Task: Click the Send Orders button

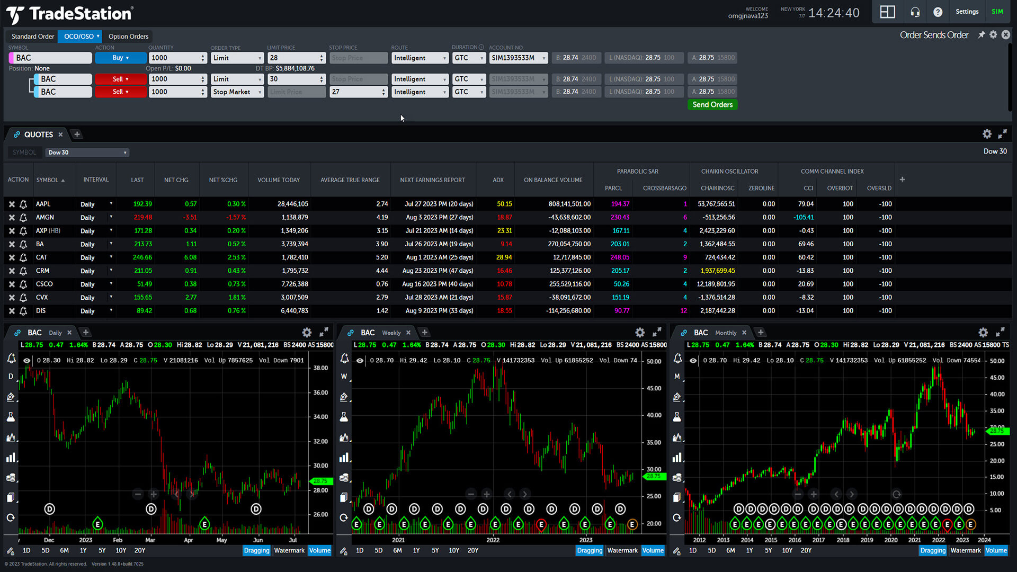Action: coord(712,105)
